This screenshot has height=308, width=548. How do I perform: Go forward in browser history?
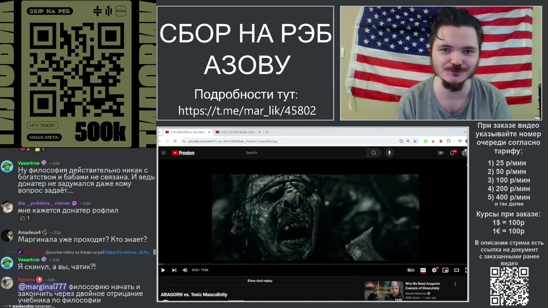point(167,141)
